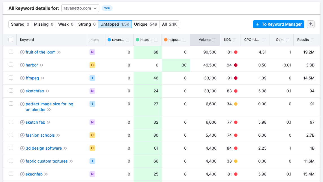This screenshot has height=182, width=323.
Task: Click the N intent badge for 'fruit of the loom'
Action: [92, 52]
